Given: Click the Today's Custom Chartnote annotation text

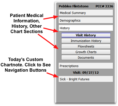Looking at the screenshot, I should [x=26, y=65].
